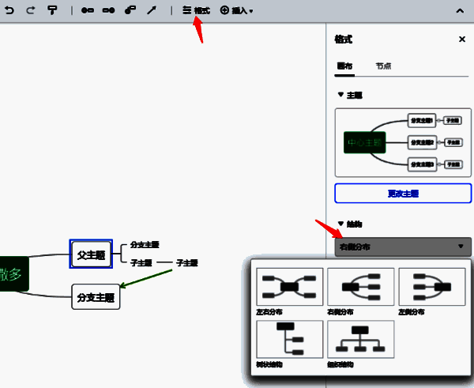Image resolution: width=474 pixels, height=388 pixels.
Task: Open the 插入 insert dropdown
Action: (236, 10)
